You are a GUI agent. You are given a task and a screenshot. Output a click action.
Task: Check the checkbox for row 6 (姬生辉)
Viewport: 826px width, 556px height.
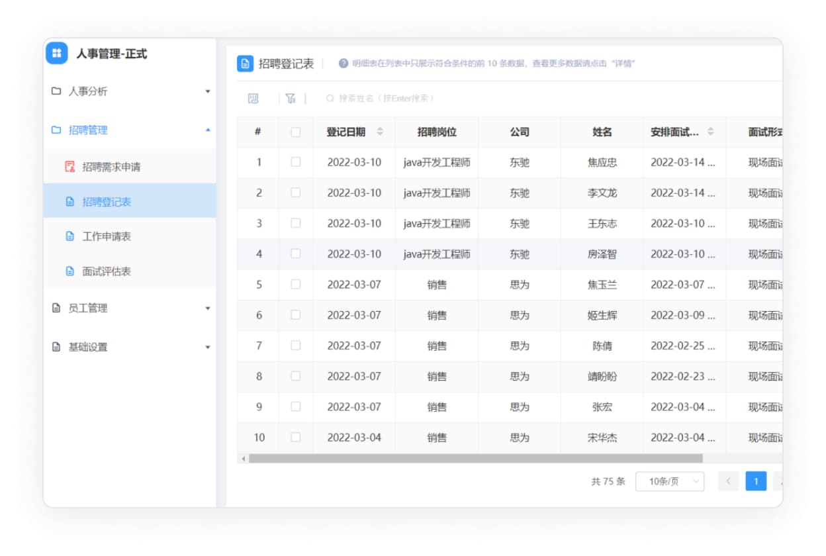click(296, 315)
